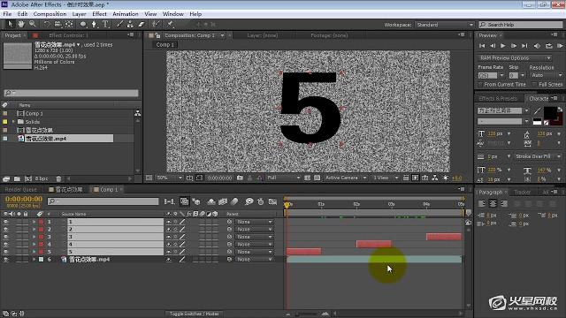Open Active Camera dropdown
The image size is (566, 318).
click(346, 178)
